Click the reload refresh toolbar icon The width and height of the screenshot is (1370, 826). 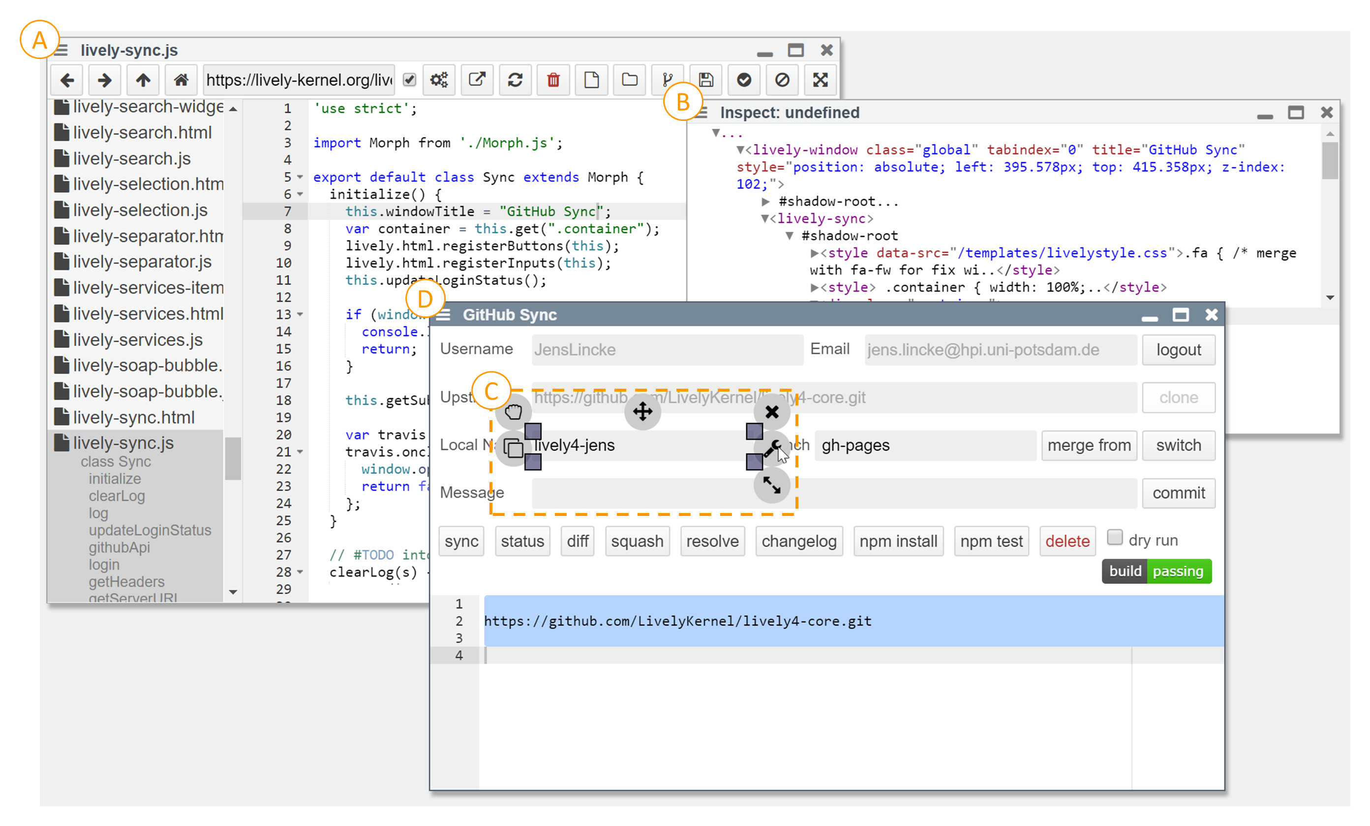tap(515, 80)
